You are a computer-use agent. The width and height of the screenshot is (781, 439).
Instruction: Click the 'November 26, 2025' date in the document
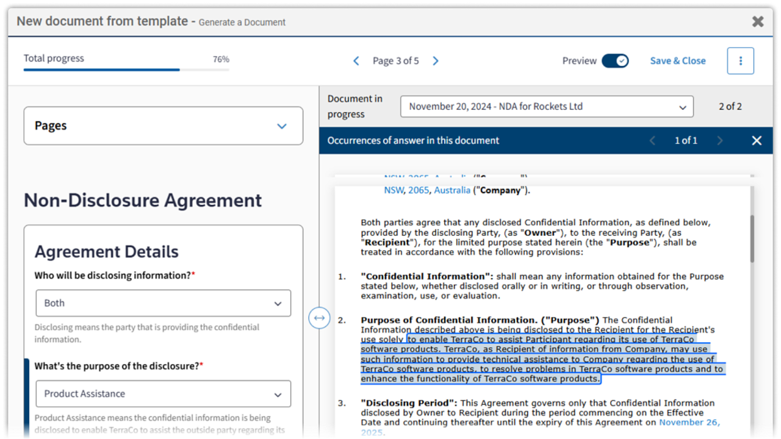pyautogui.click(x=689, y=423)
